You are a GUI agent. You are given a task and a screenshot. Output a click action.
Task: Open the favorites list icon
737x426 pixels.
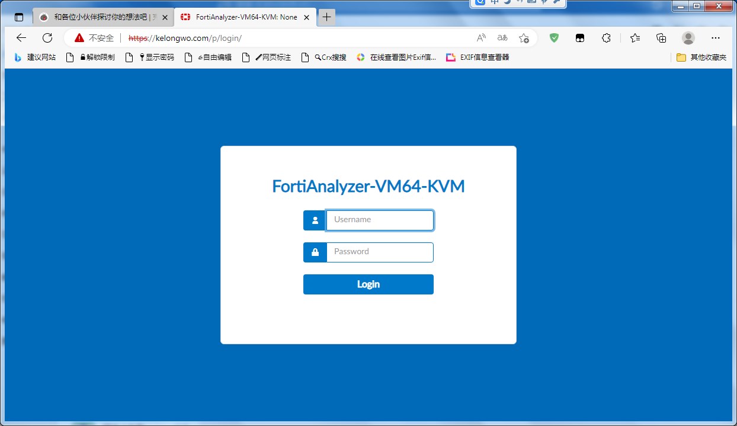635,38
